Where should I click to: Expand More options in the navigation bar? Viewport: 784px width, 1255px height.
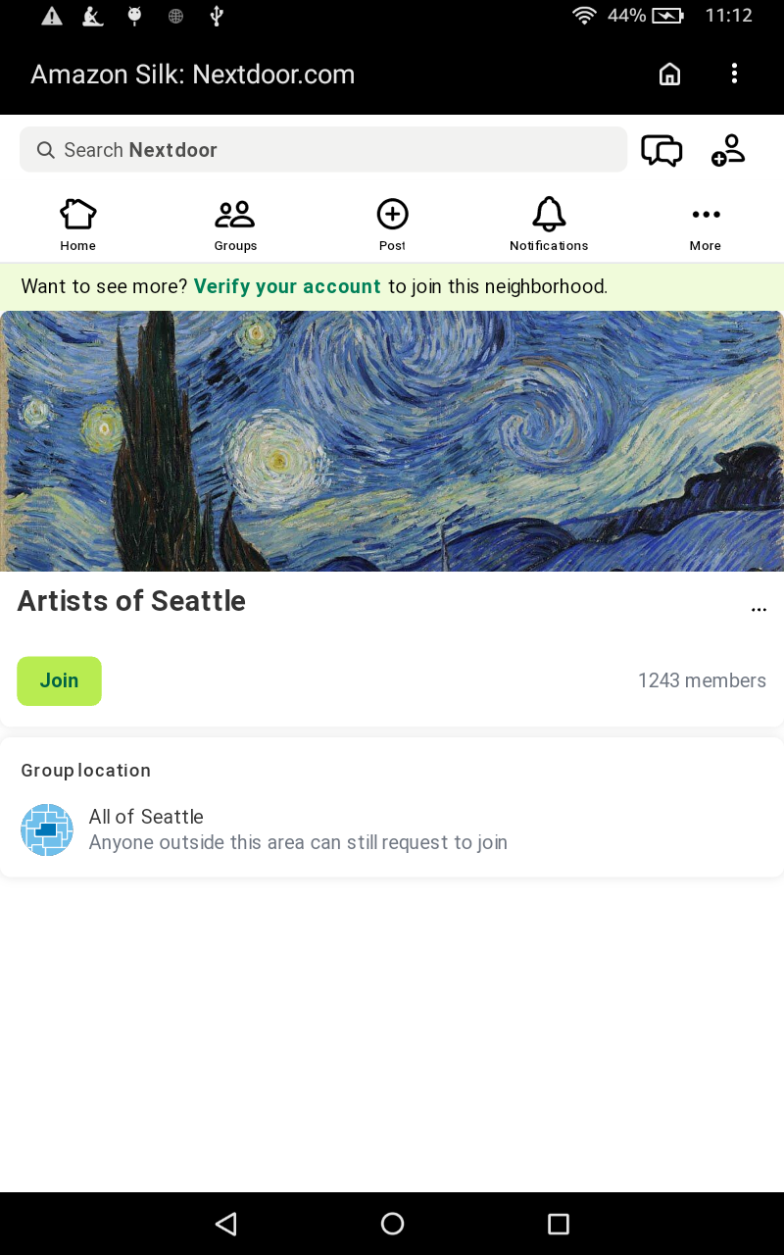pyautogui.click(x=706, y=224)
